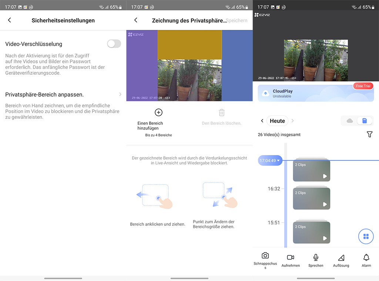The width and height of the screenshot is (379, 281).
Task: Tap the plus icon to add area
Action: point(158,113)
